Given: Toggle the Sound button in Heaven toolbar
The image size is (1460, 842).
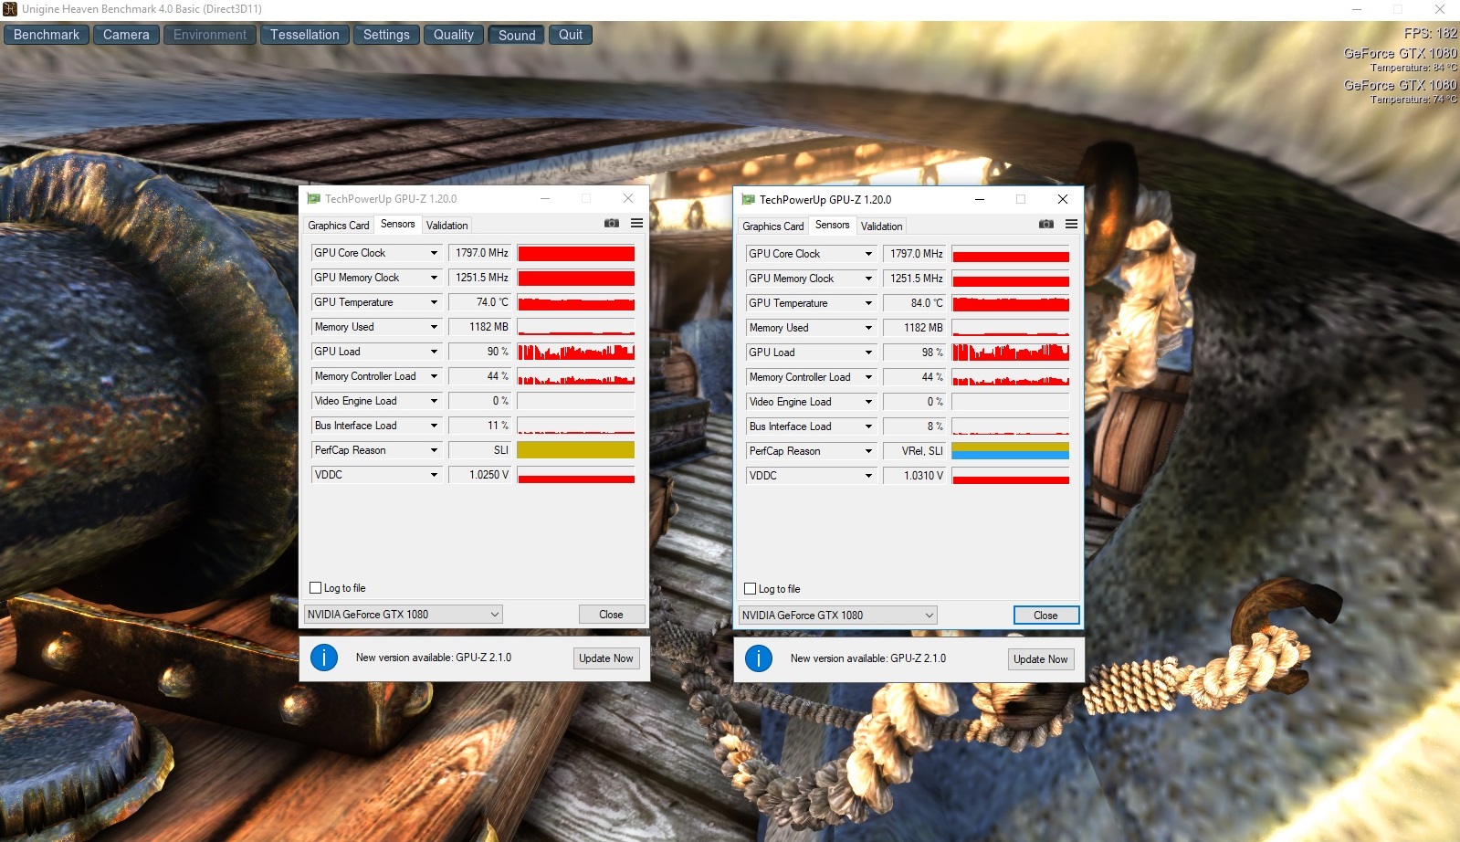Looking at the screenshot, I should [517, 36].
